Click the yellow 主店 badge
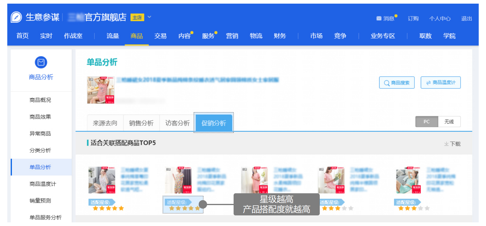The width and height of the screenshot is (486, 226). (137, 18)
